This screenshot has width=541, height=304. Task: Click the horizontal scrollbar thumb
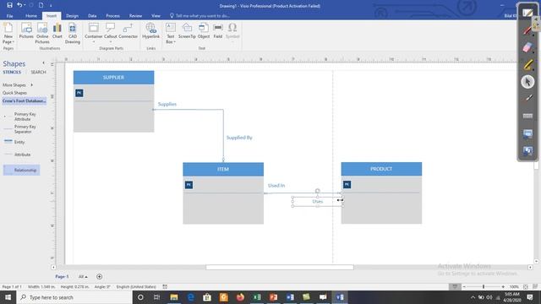[x=280, y=267]
